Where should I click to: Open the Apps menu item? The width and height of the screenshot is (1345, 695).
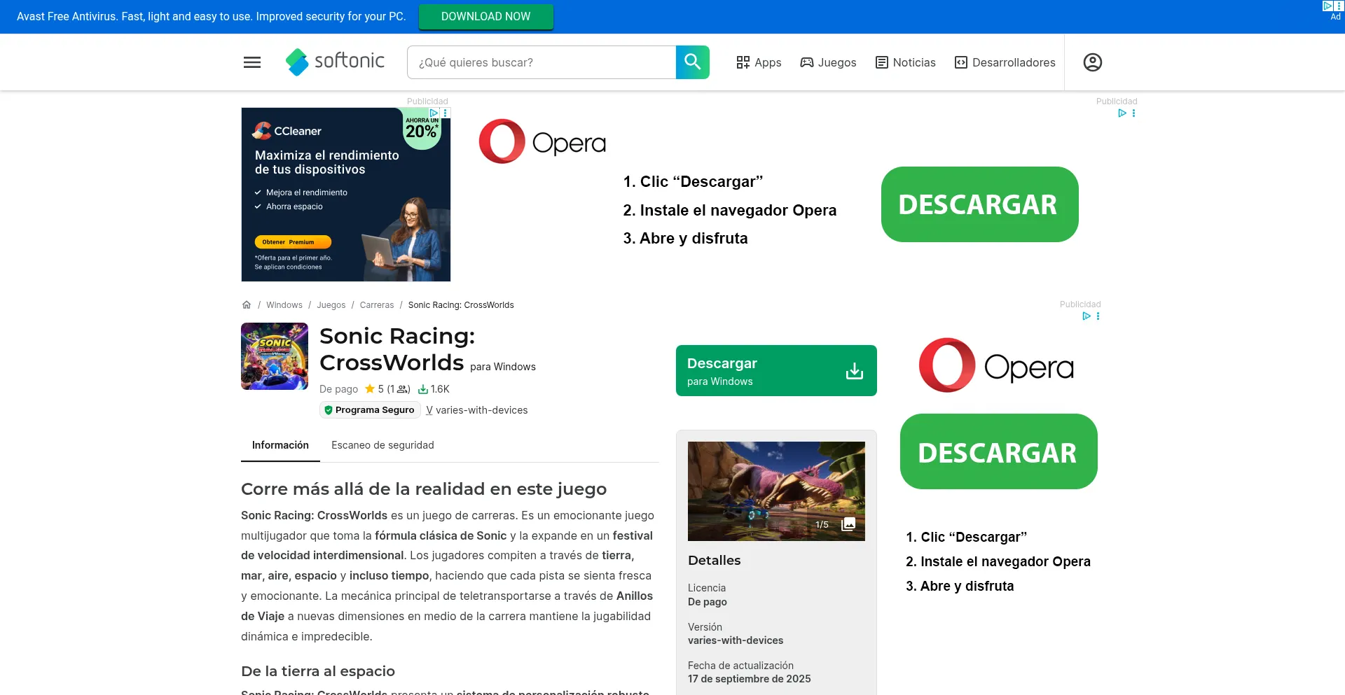coord(759,62)
